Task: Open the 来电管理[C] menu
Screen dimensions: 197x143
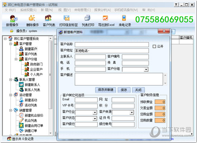Action: (x=82, y=10)
